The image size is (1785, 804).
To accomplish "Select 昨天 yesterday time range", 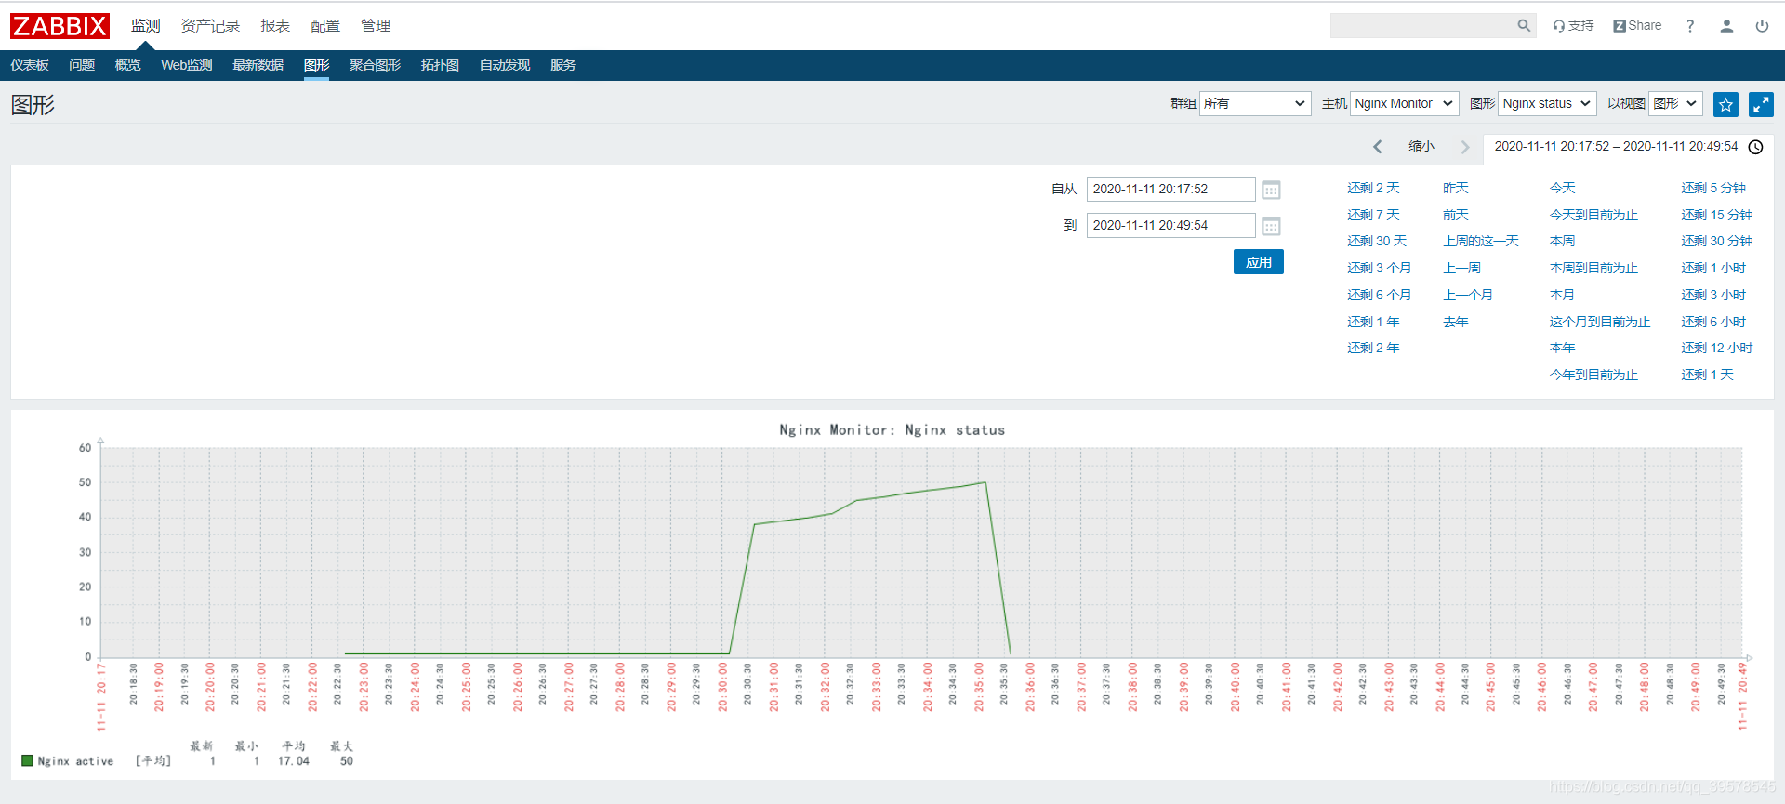I will 1456,188.
